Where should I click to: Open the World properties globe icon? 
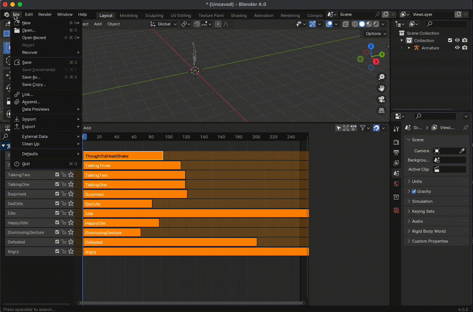point(396,183)
